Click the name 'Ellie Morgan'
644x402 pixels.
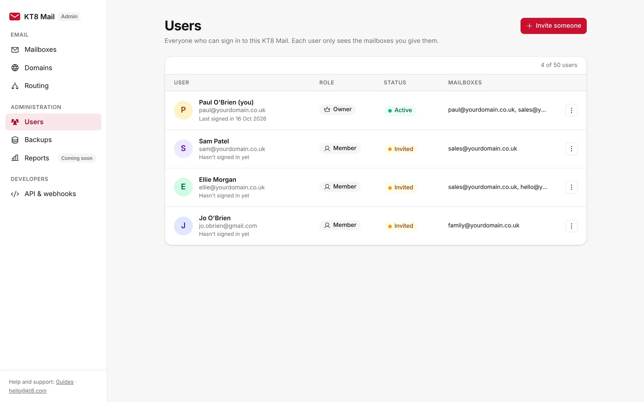tap(217, 180)
